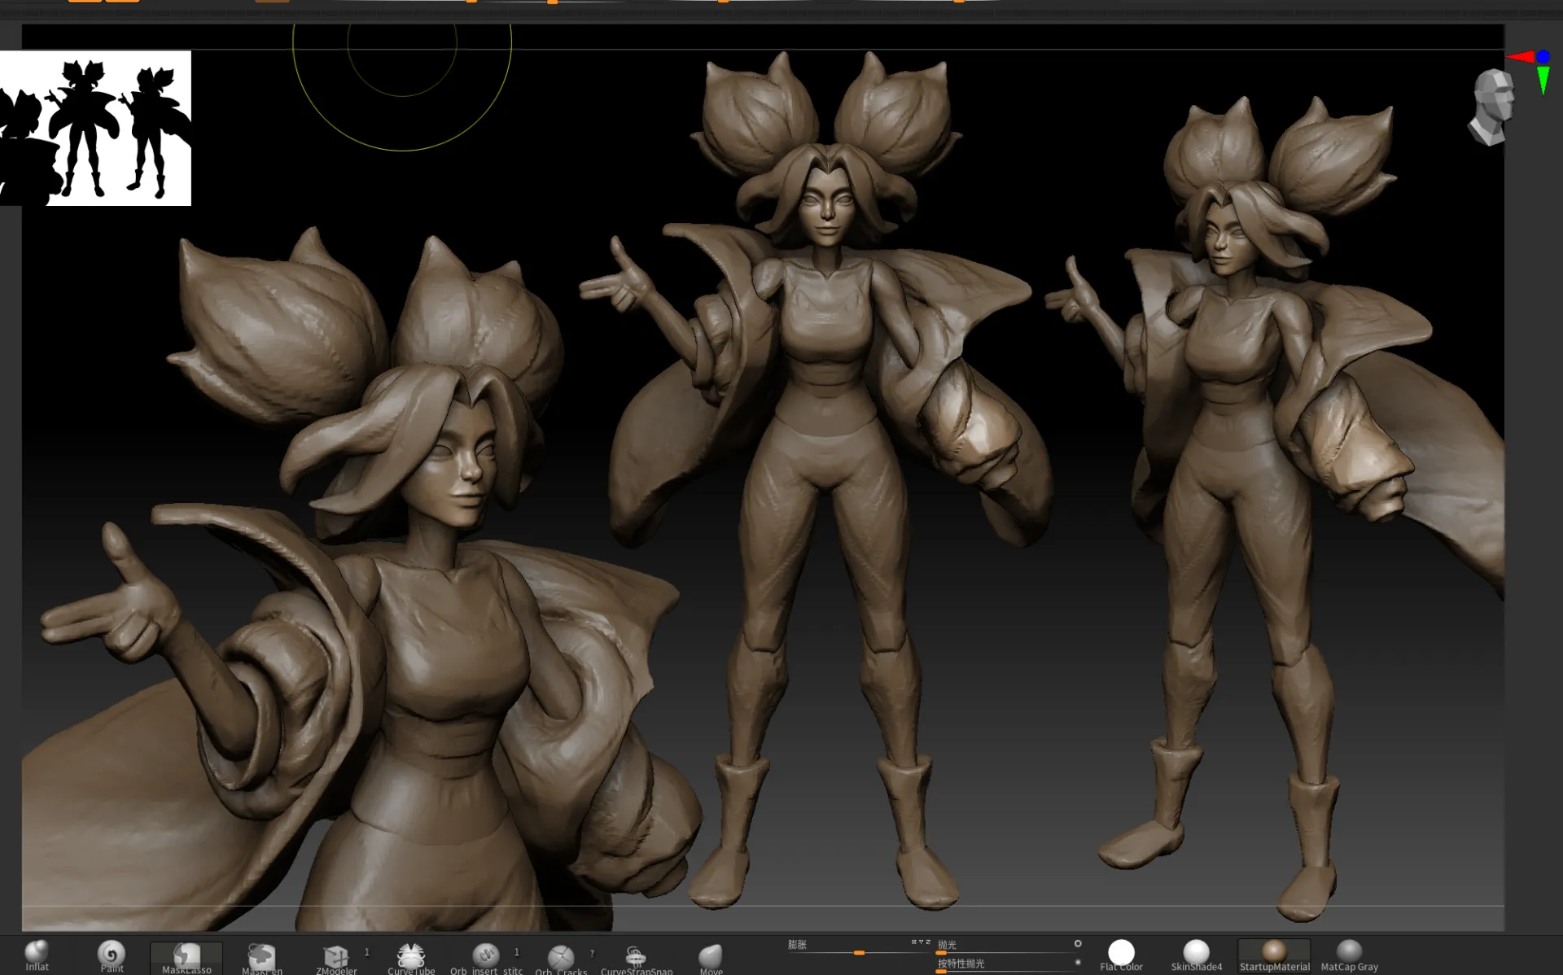
Task: Apply the Flat Color material
Action: (1121, 953)
